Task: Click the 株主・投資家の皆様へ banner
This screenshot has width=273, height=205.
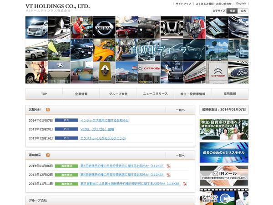Action: (x=224, y=130)
